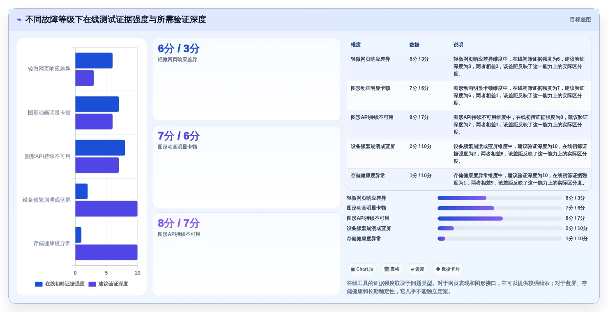Select the 表格 tag chip

(392, 269)
